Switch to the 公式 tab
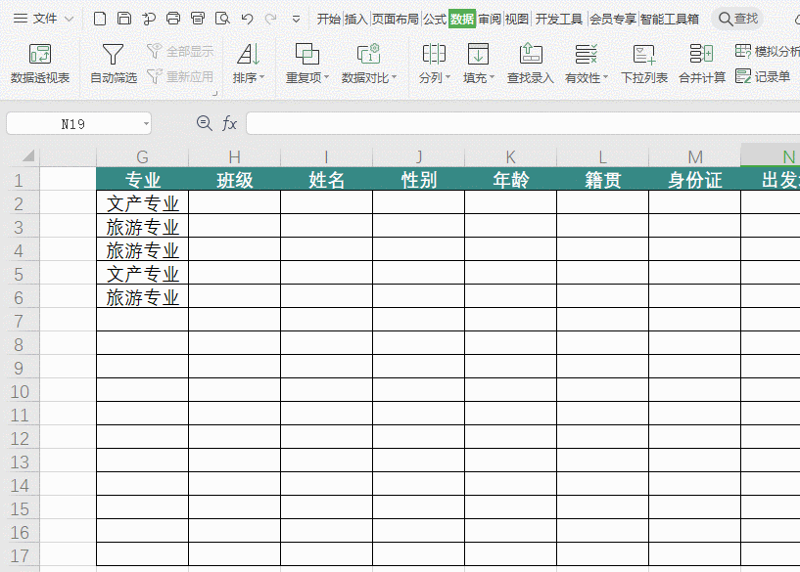This screenshot has width=800, height=572. (x=435, y=19)
